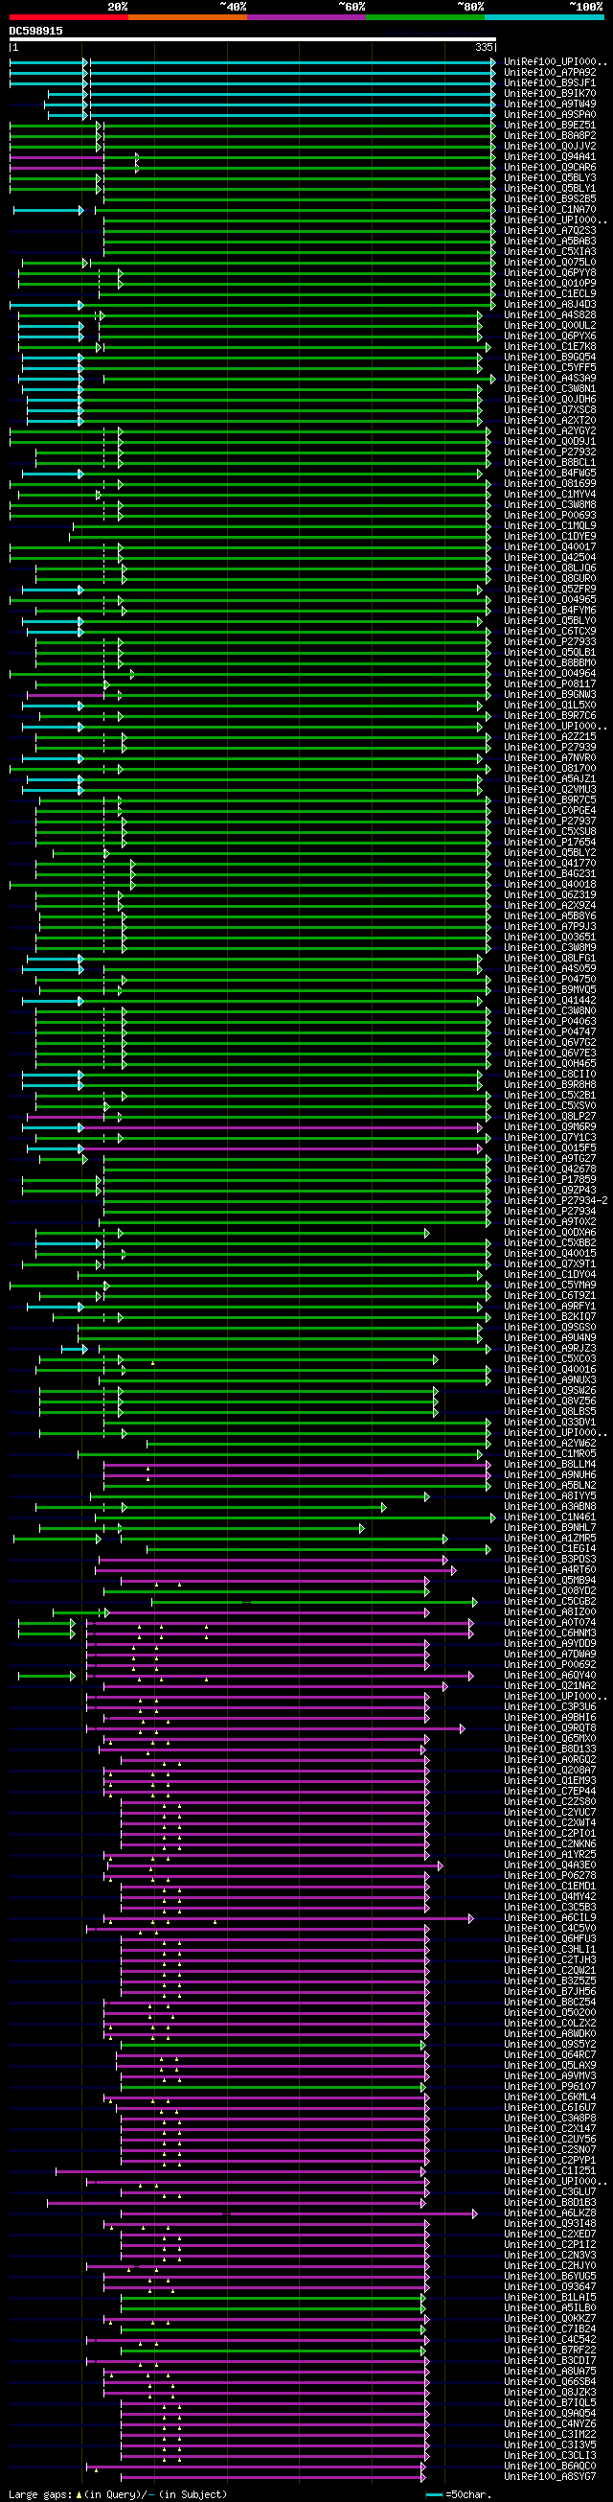613x2502 pixels.
Task: Open UniRef100_Q6PYY8 hit
Action: click(x=550, y=273)
